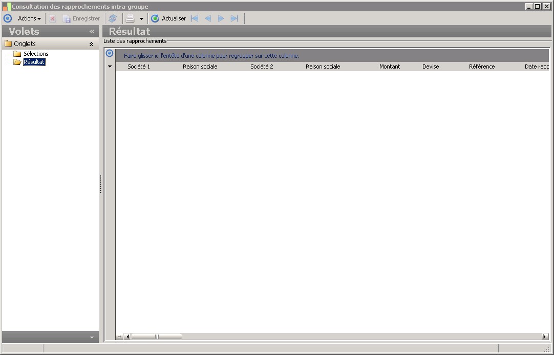Click the blue circular icon left of Actions
Screen dimensions: 554x355
(8, 18)
